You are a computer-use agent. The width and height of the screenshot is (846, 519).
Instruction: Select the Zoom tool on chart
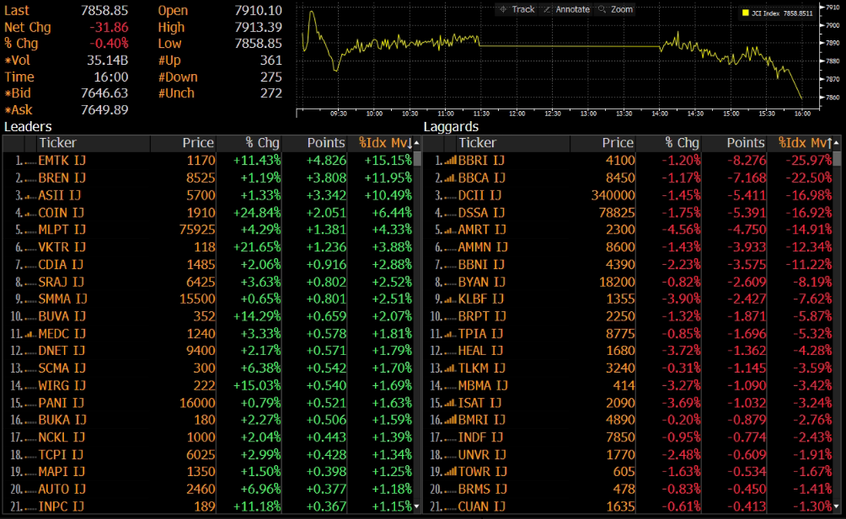615,9
